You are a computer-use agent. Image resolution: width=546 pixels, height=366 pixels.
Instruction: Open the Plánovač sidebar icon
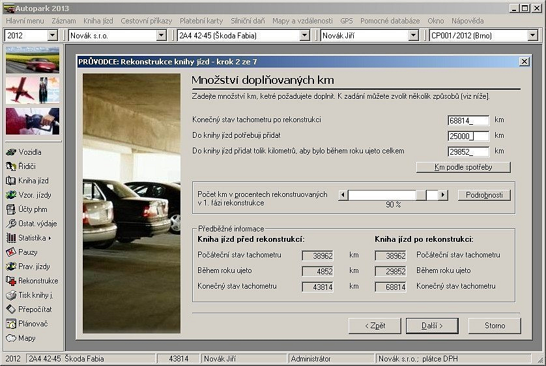click(x=28, y=324)
